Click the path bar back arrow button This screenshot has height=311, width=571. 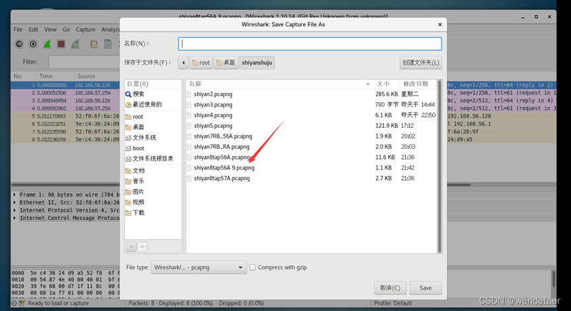183,63
